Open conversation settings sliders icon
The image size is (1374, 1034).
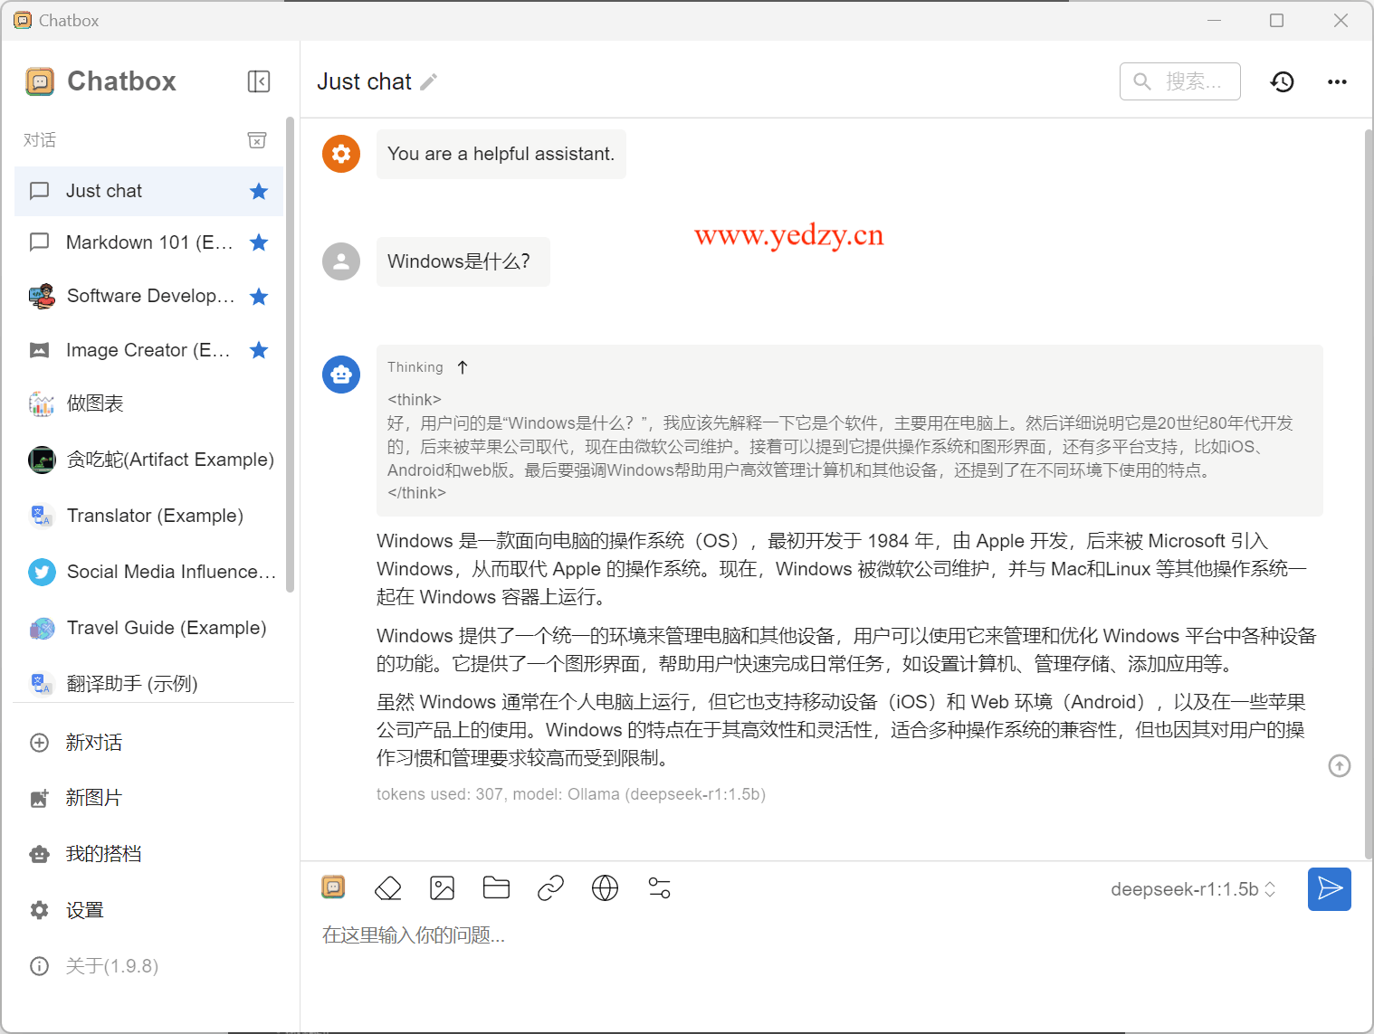pos(660,888)
